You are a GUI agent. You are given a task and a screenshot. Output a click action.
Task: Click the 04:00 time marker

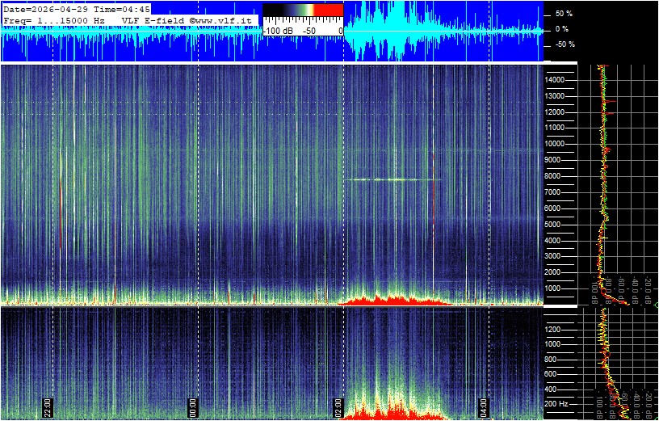(483, 408)
